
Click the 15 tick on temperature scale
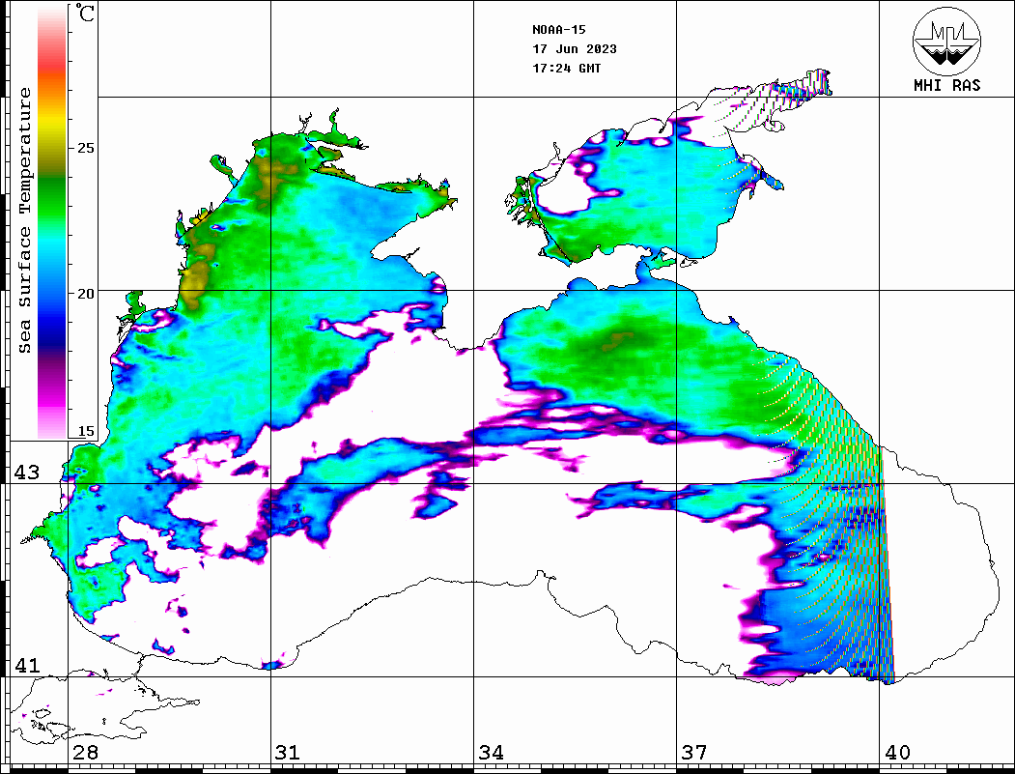tap(85, 431)
